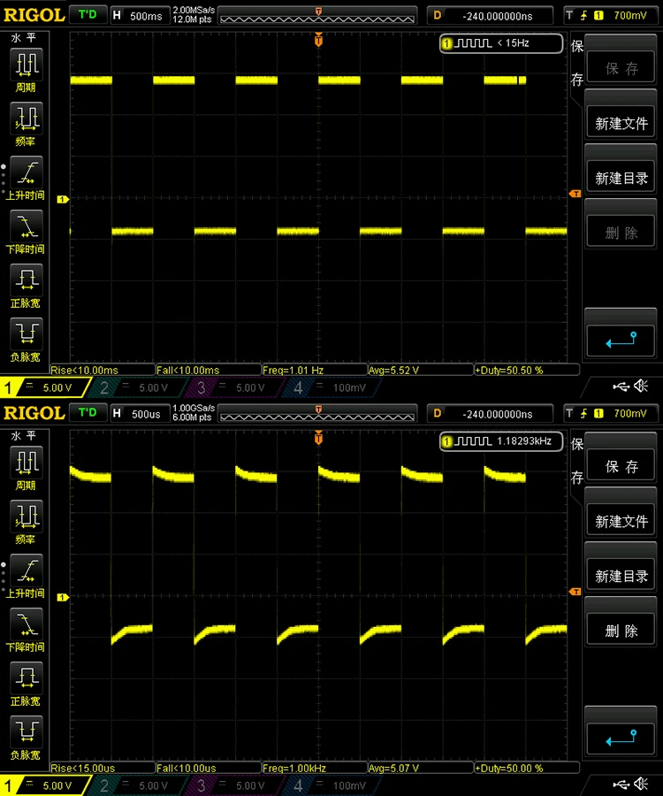Image resolution: width=663 pixels, height=796 pixels.
Task: Toggle channel 4 at 100mV in the 500us capture
Action: 331,786
